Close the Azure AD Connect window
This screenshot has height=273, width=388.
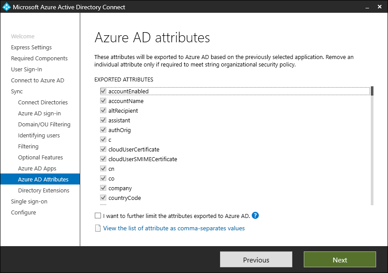(x=380, y=7)
